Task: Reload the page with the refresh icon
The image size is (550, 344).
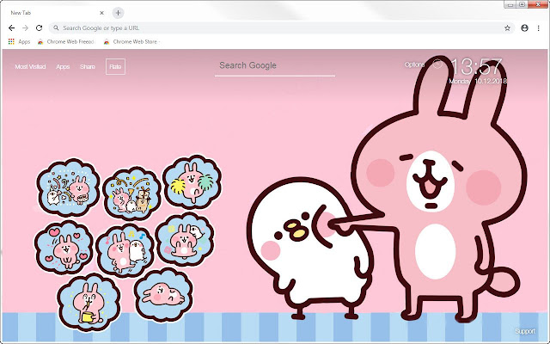Action: (39, 28)
